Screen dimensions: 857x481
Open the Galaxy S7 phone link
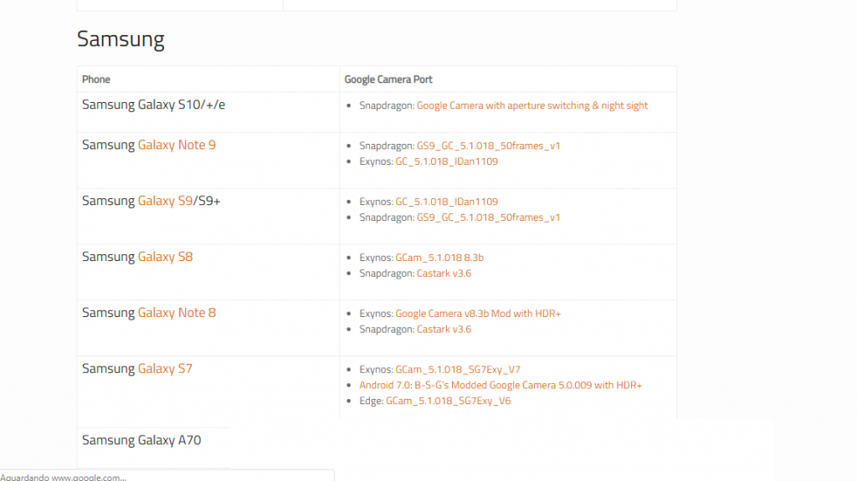coord(165,368)
